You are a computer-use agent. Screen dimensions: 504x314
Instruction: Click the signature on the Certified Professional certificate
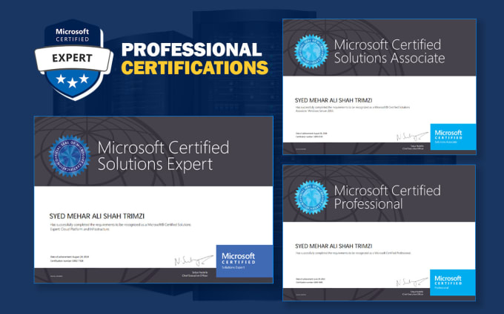point(412,282)
